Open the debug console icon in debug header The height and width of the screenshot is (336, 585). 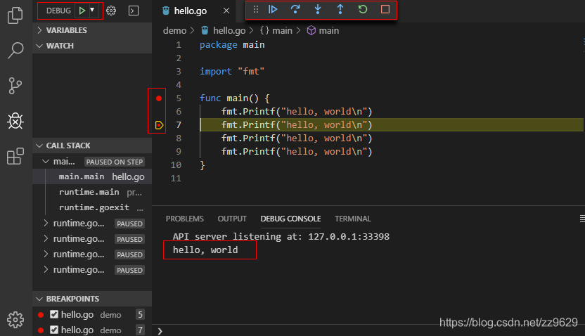click(x=133, y=11)
